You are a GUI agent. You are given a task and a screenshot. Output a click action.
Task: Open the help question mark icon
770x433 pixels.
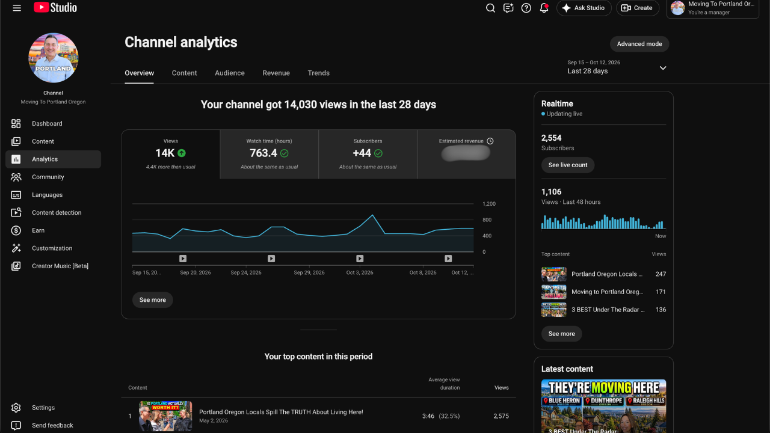pos(526,8)
